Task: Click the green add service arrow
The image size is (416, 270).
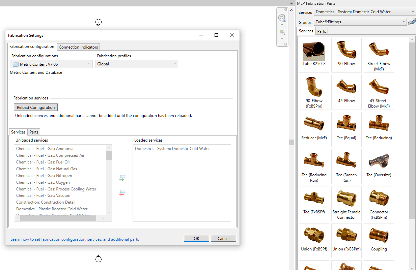Action: (122, 178)
